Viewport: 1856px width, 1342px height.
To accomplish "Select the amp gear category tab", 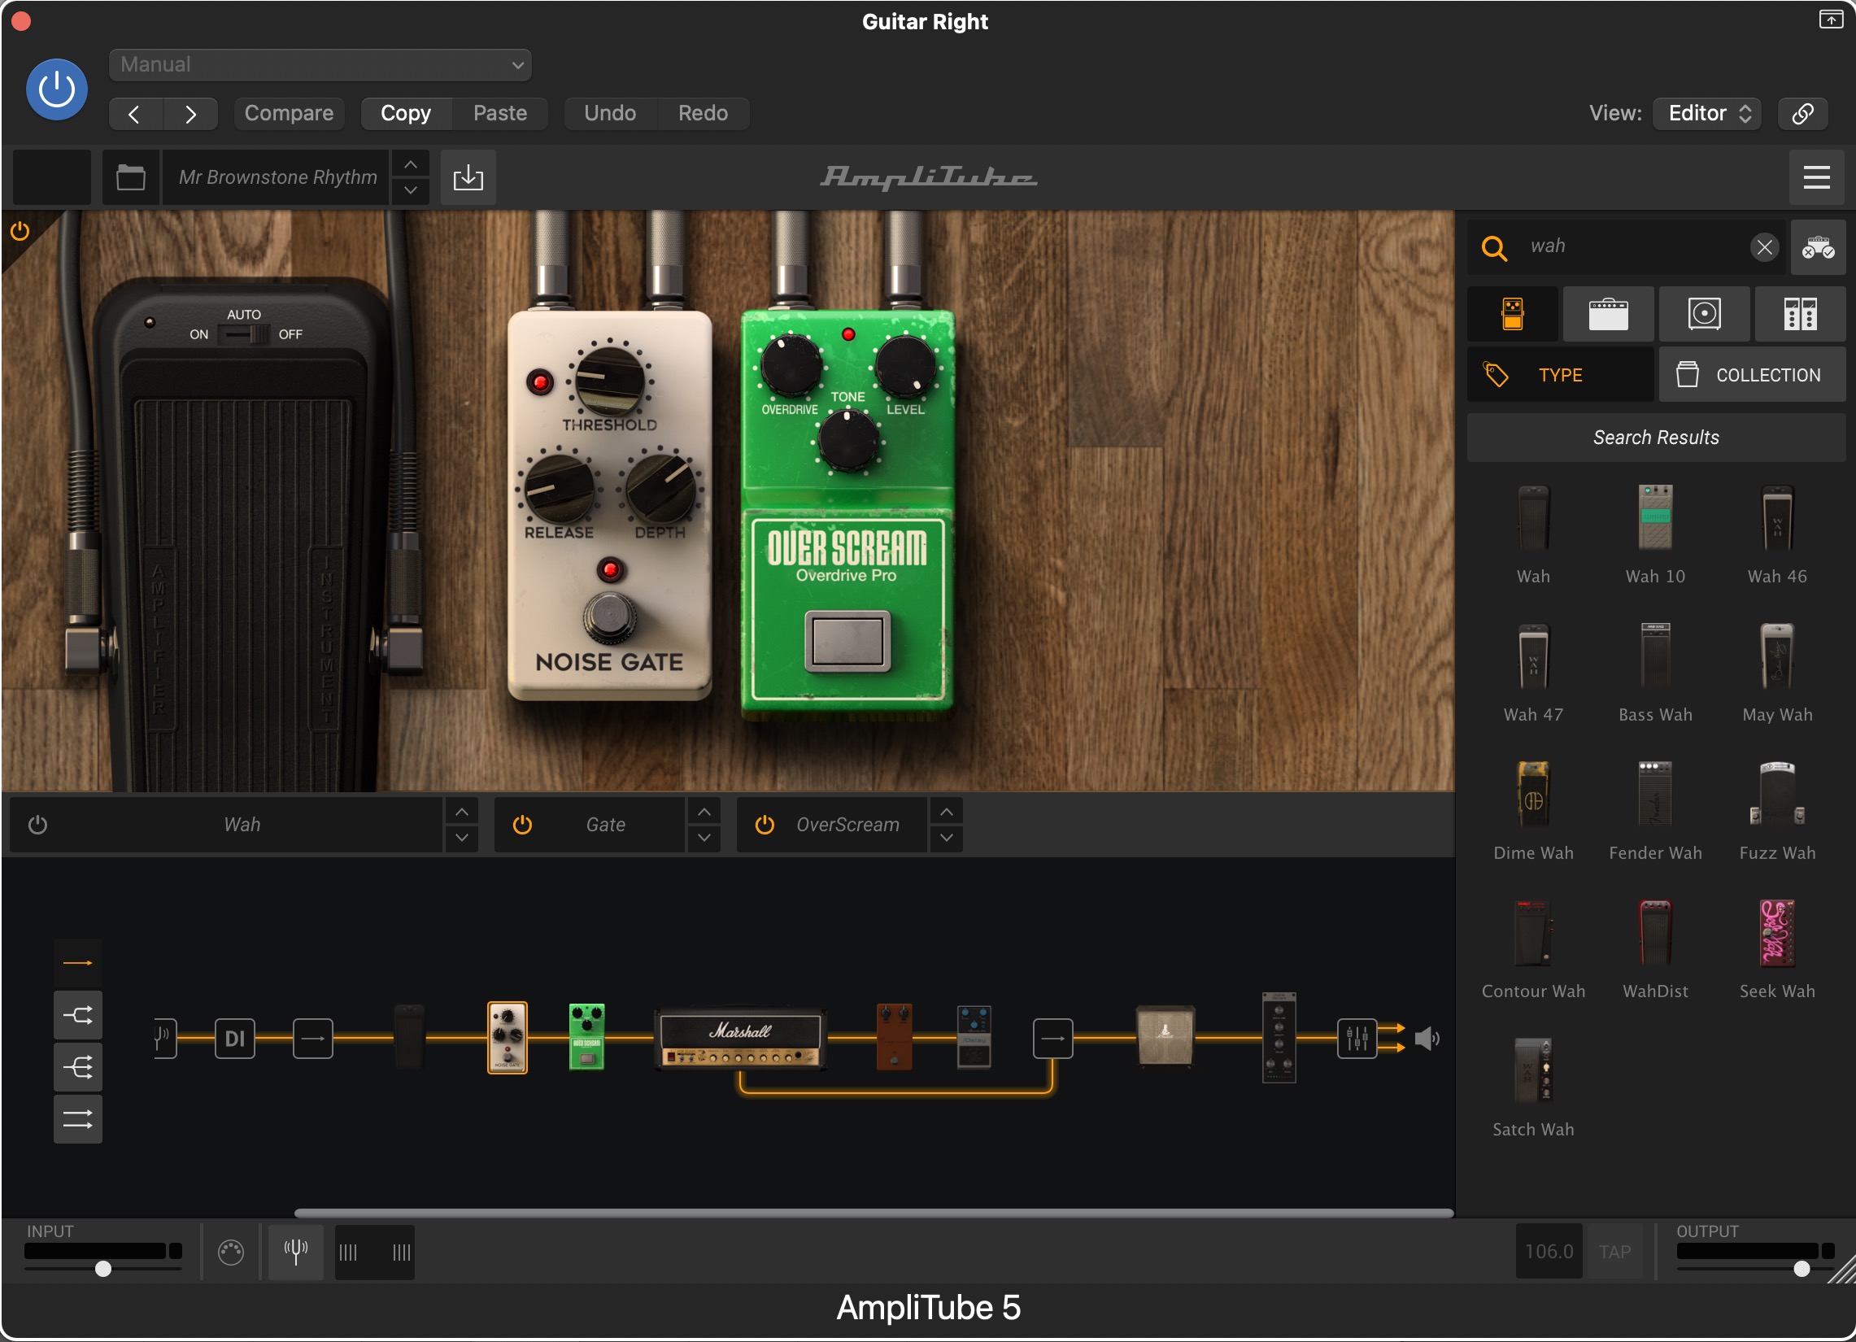I will [1608, 313].
